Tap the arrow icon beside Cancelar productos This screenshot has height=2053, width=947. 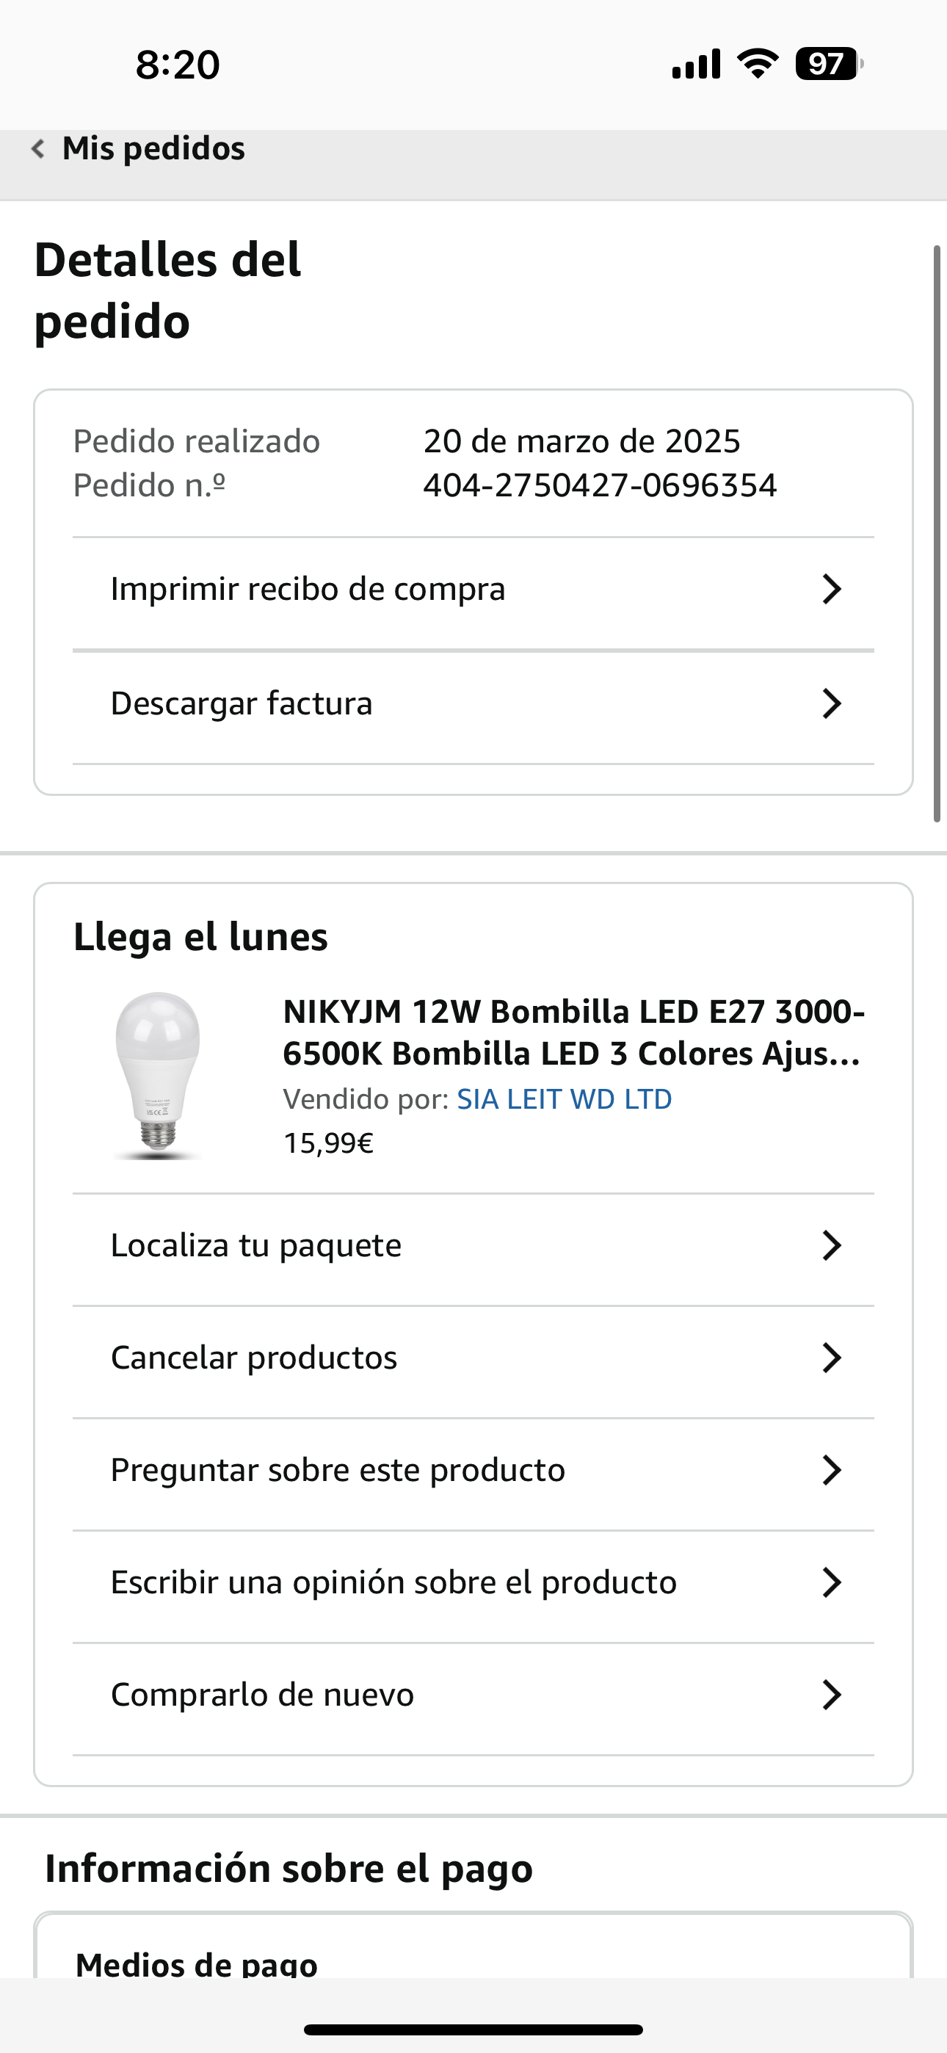click(x=832, y=1357)
